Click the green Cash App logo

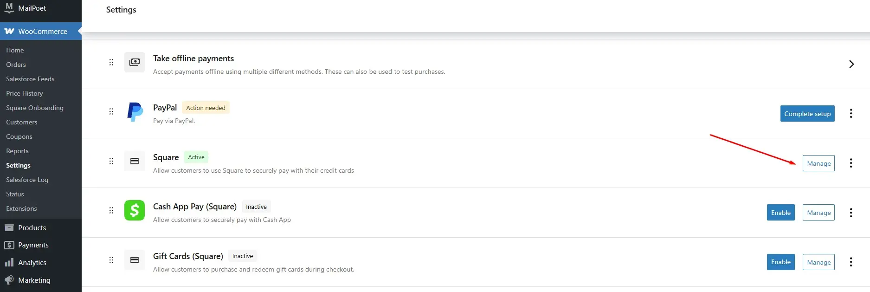(x=135, y=210)
